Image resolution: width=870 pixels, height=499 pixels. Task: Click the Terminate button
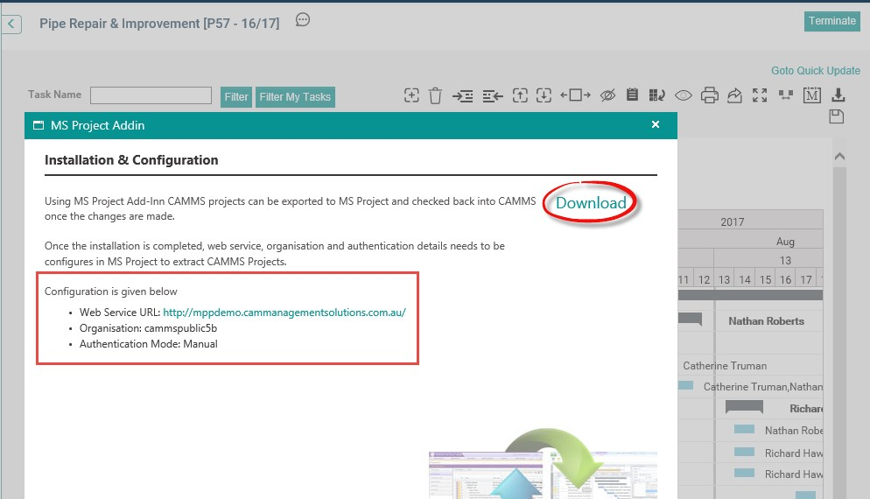pos(832,21)
